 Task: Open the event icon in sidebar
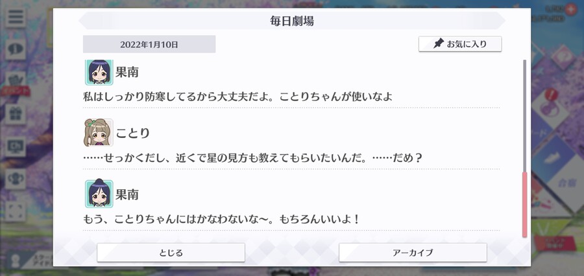[x=16, y=82]
